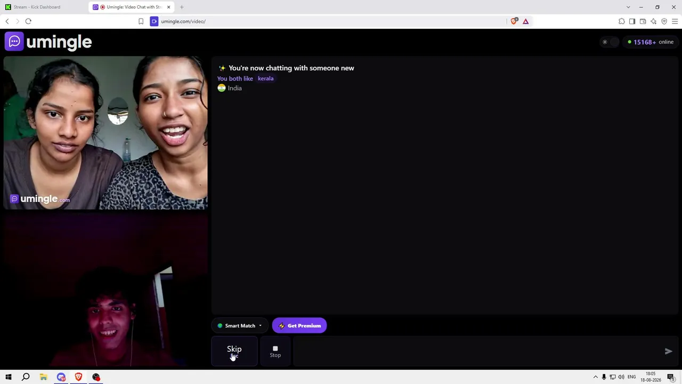Open network settings tray icon
Screen dimensions: 682x384
613,377
